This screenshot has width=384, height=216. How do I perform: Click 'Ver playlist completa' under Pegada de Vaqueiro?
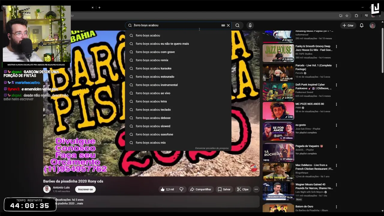306,154
